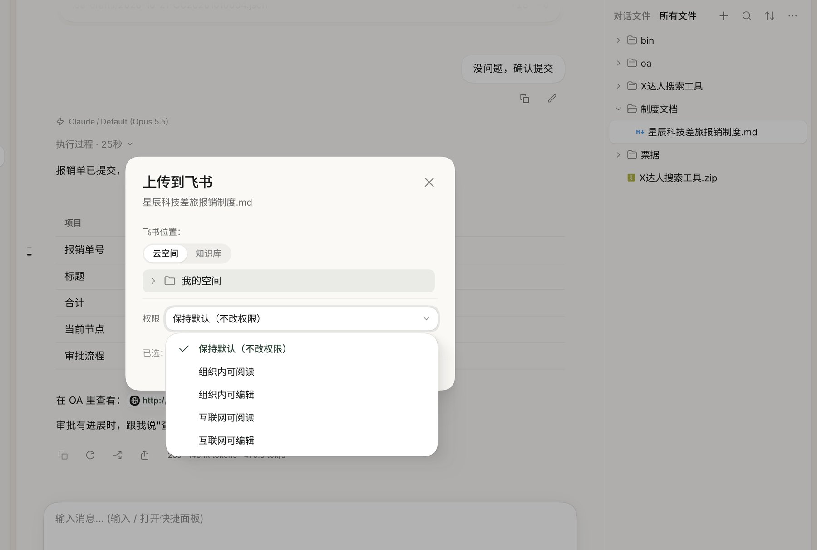Expand the X达人搜索工具 folder
817x550 pixels.
[618, 86]
